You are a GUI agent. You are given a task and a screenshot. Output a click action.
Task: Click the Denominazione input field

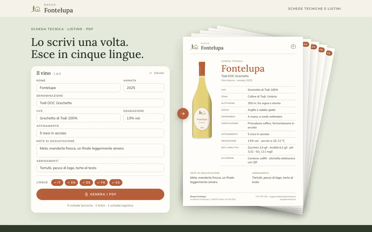(x=100, y=103)
